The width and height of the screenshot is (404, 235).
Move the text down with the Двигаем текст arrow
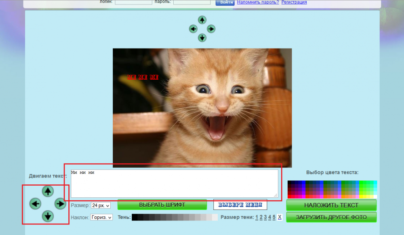point(48,216)
